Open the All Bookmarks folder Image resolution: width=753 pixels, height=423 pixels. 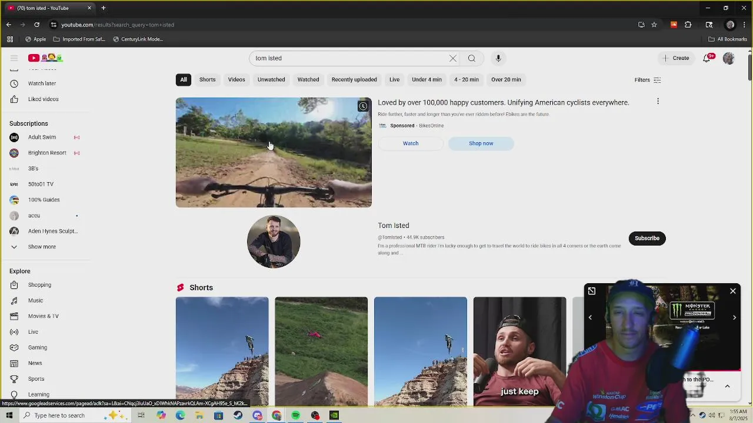point(728,39)
